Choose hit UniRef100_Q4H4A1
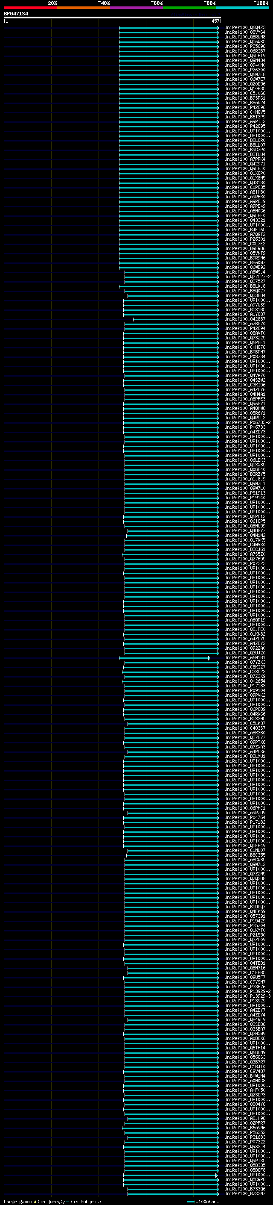Viewport: 273px width, 1205px height. pyautogui.click(x=245, y=394)
